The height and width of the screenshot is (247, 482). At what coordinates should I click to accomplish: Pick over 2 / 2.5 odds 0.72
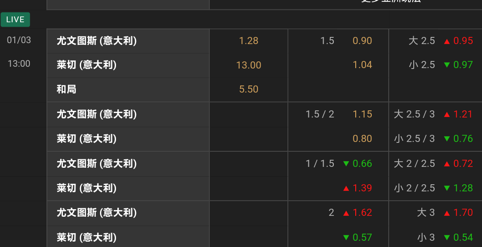[x=463, y=164]
